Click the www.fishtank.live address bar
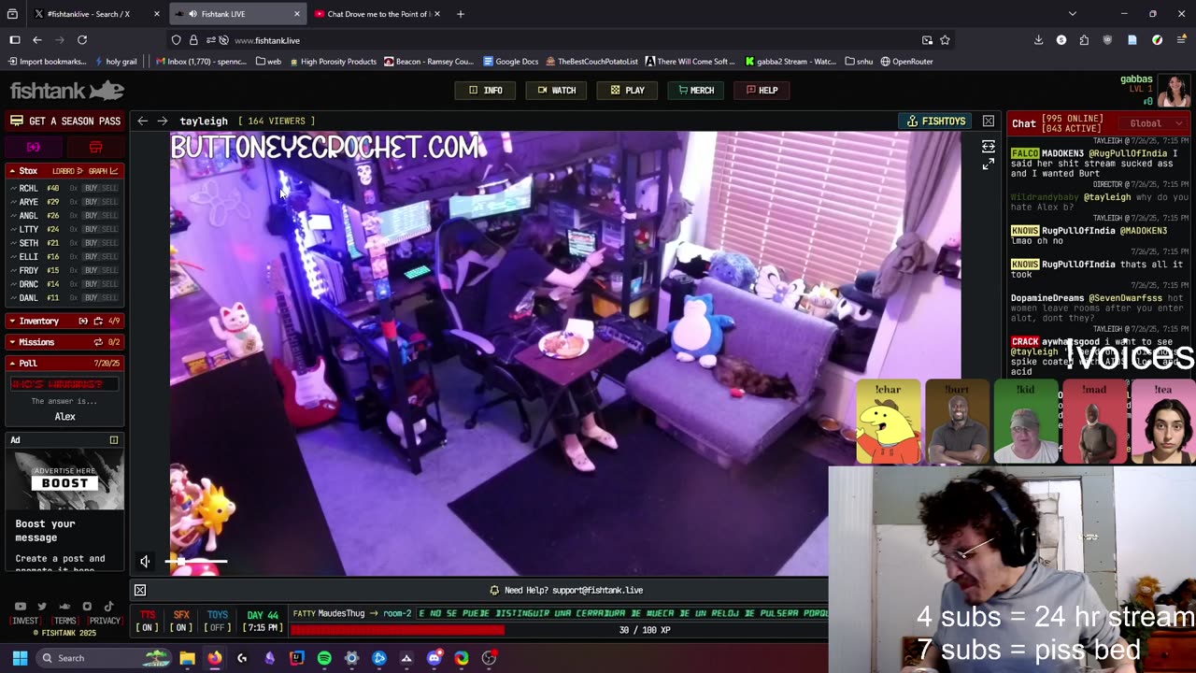The width and height of the screenshot is (1196, 673). [x=561, y=40]
